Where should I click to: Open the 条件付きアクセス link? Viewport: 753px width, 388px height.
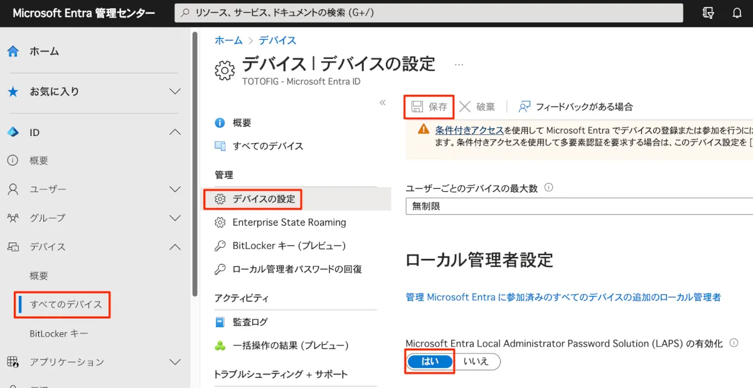point(469,130)
